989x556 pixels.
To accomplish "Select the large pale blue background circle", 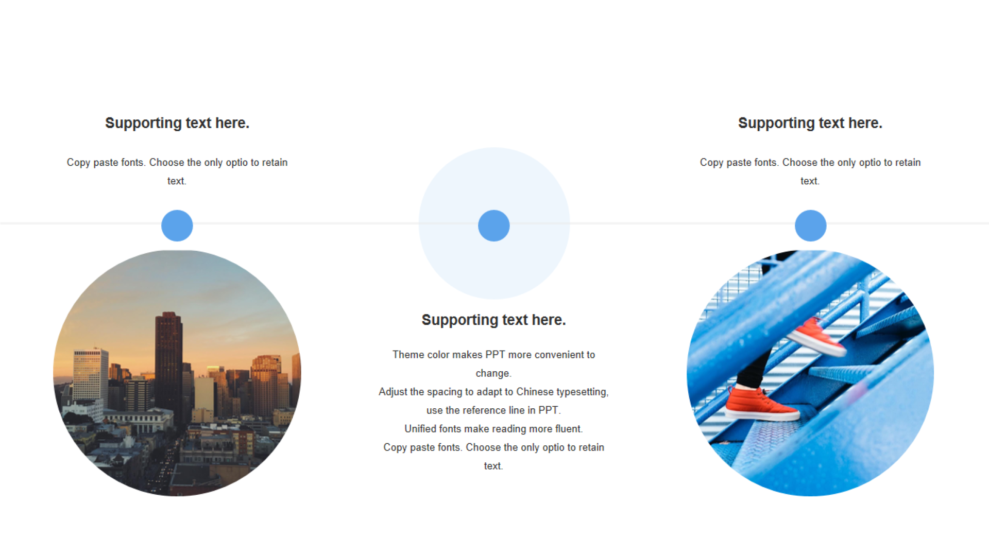I will 494,223.
